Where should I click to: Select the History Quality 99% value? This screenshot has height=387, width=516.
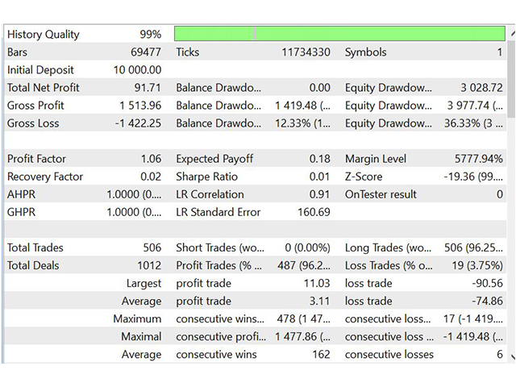coord(150,35)
